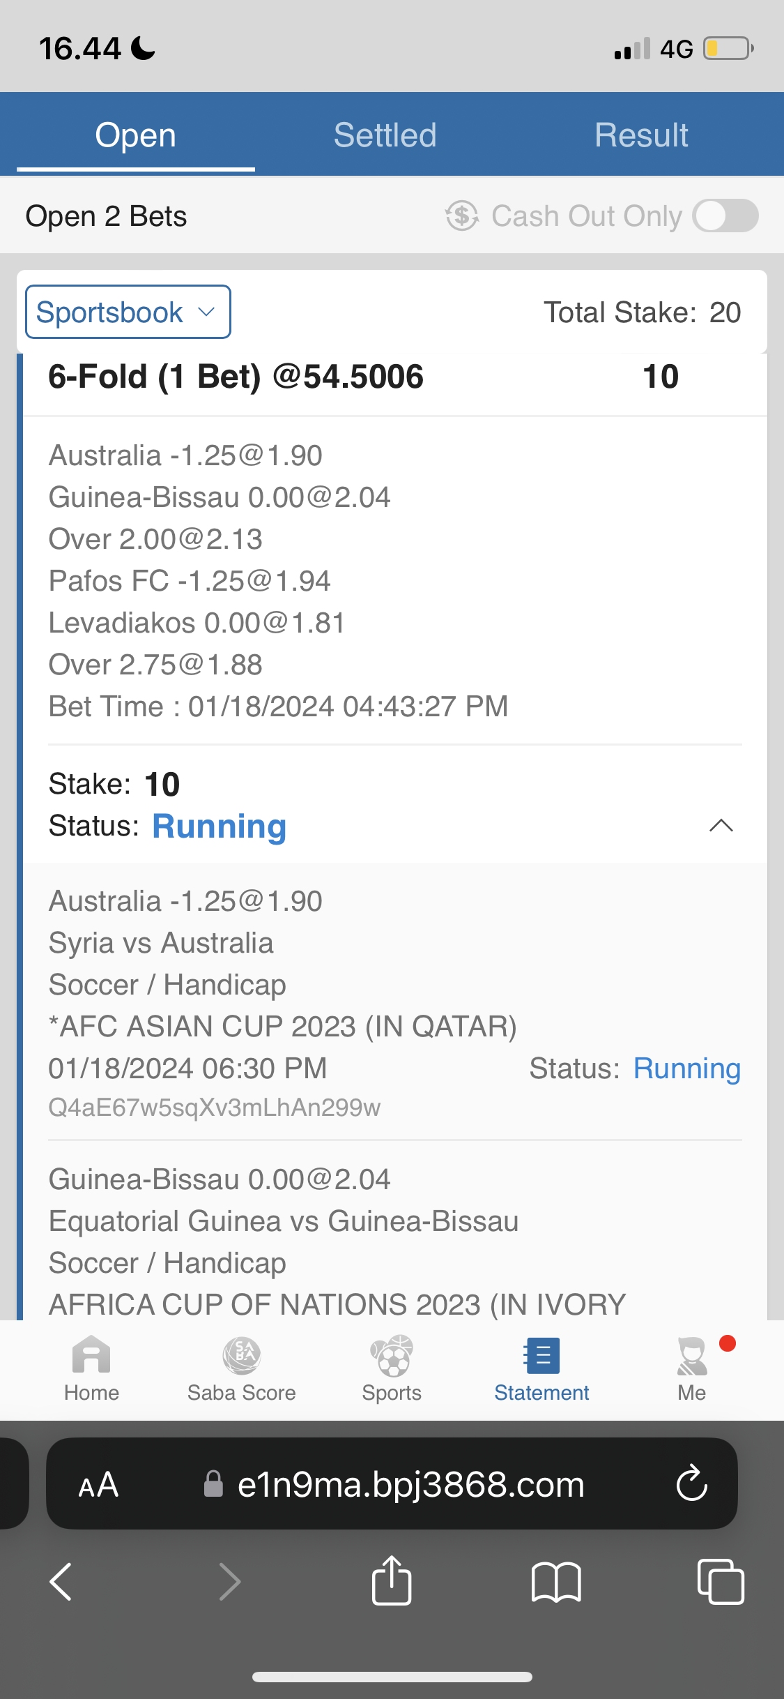This screenshot has height=1699, width=784.
Task: Collapse the 6-Fold bet details chevron
Action: pos(721,826)
